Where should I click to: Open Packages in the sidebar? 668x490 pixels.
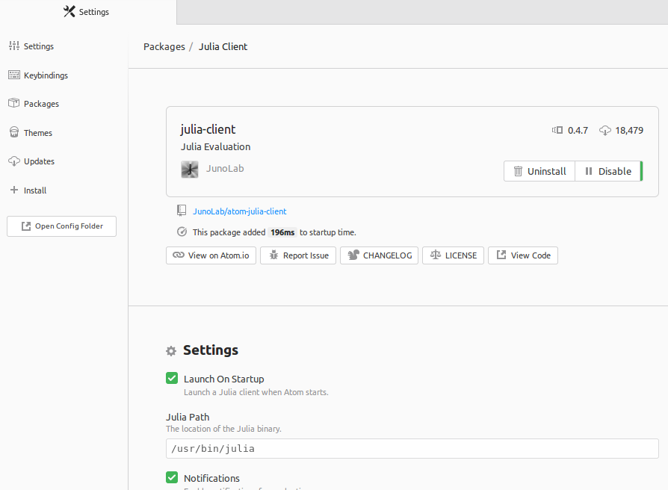click(x=34, y=103)
